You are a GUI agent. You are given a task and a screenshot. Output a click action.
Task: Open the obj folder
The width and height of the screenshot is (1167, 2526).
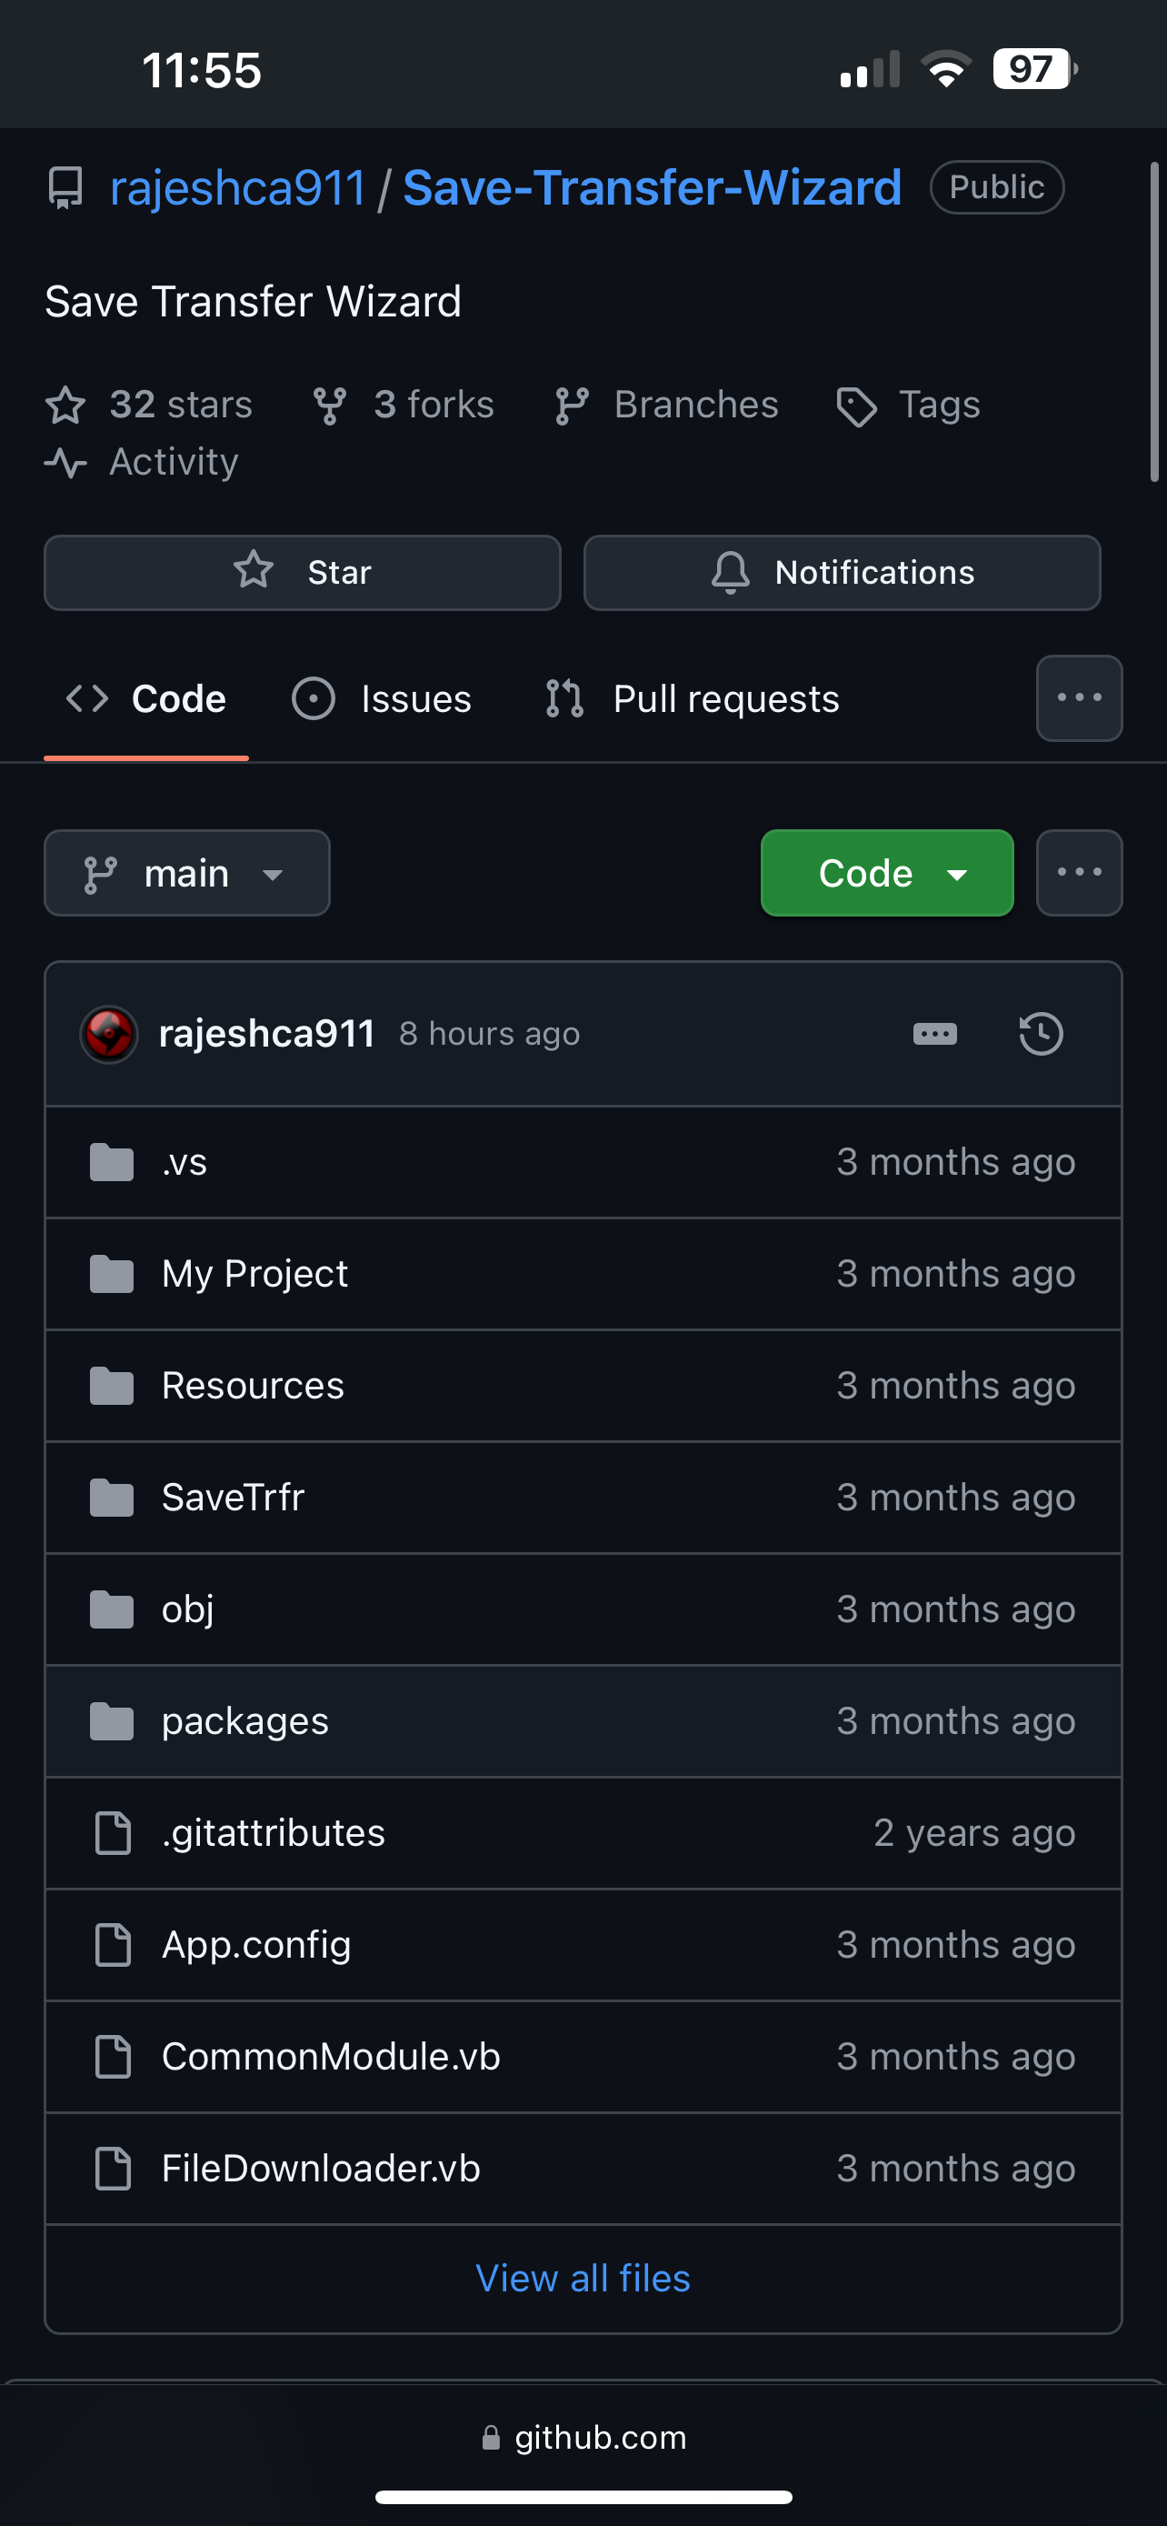point(188,1609)
